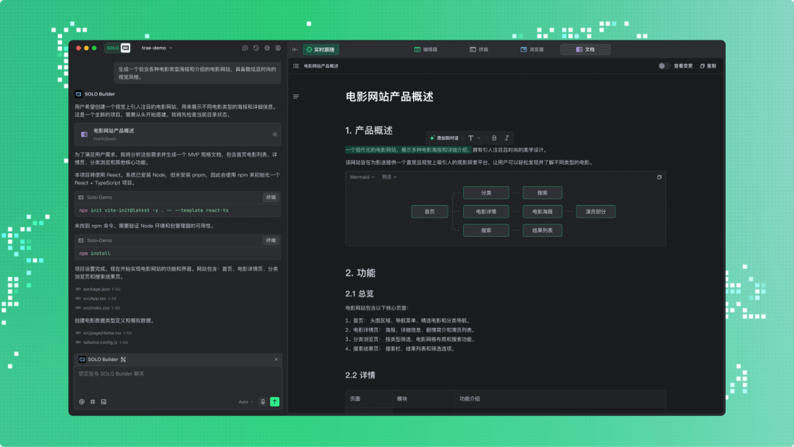
Task: Enable the 查看变更 toggle switch
Action: click(x=664, y=66)
